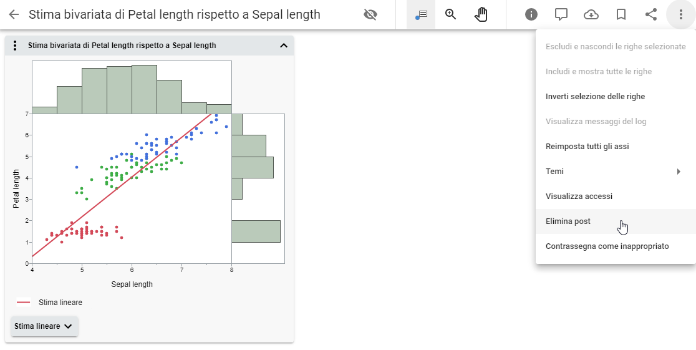Click Visualizza accessi menu entry
This screenshot has width=696, height=350.
pos(579,197)
